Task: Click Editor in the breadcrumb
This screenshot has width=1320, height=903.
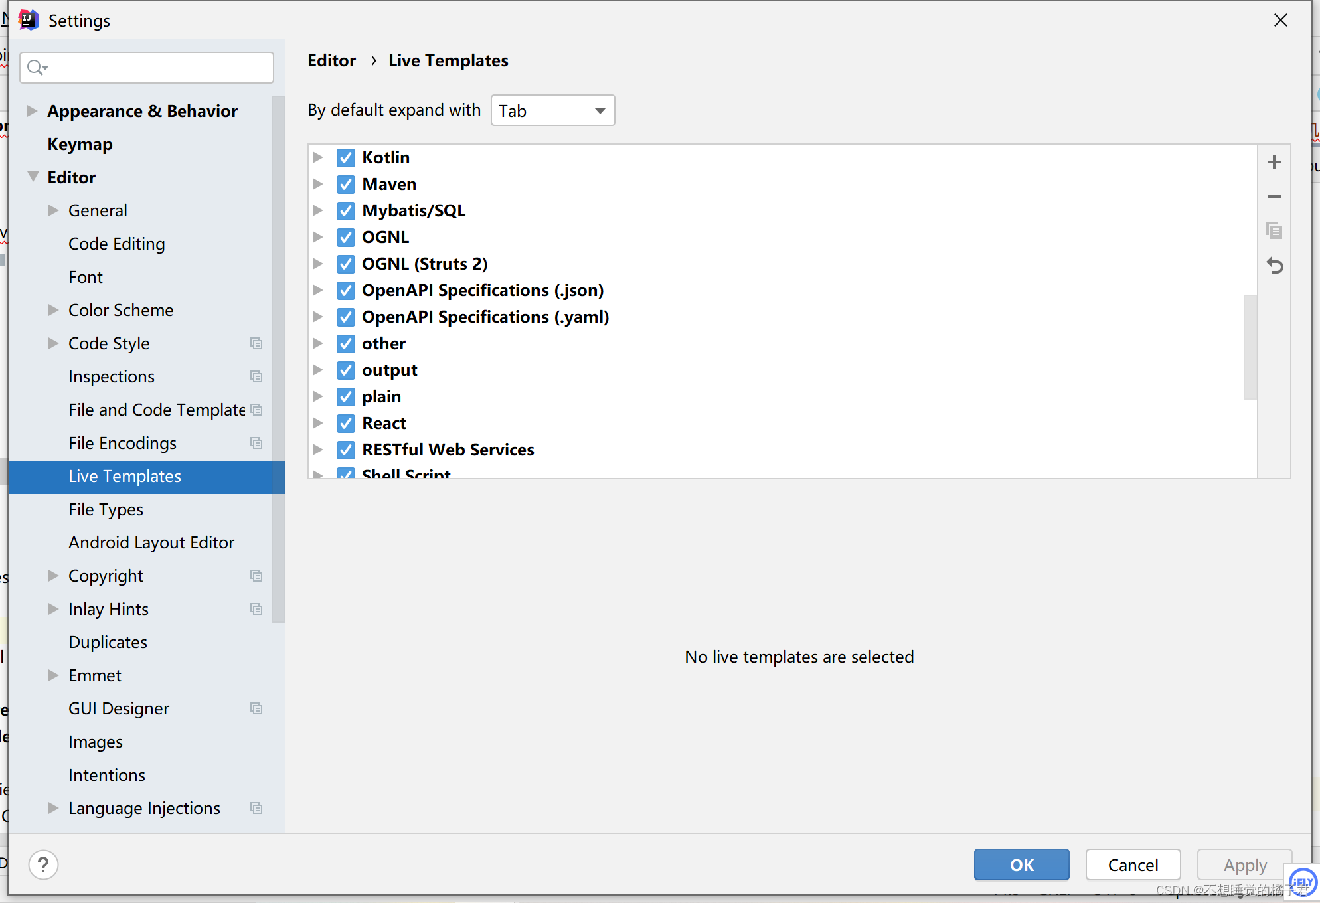Action: coord(331,60)
